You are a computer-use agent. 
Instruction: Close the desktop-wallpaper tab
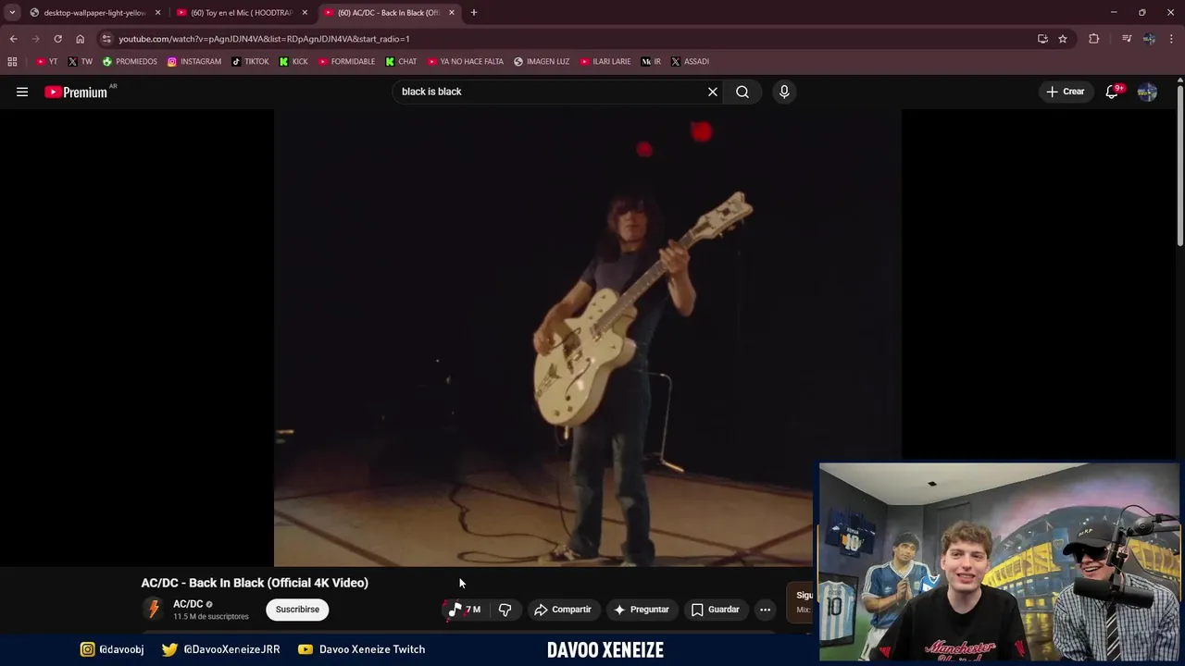157,13
